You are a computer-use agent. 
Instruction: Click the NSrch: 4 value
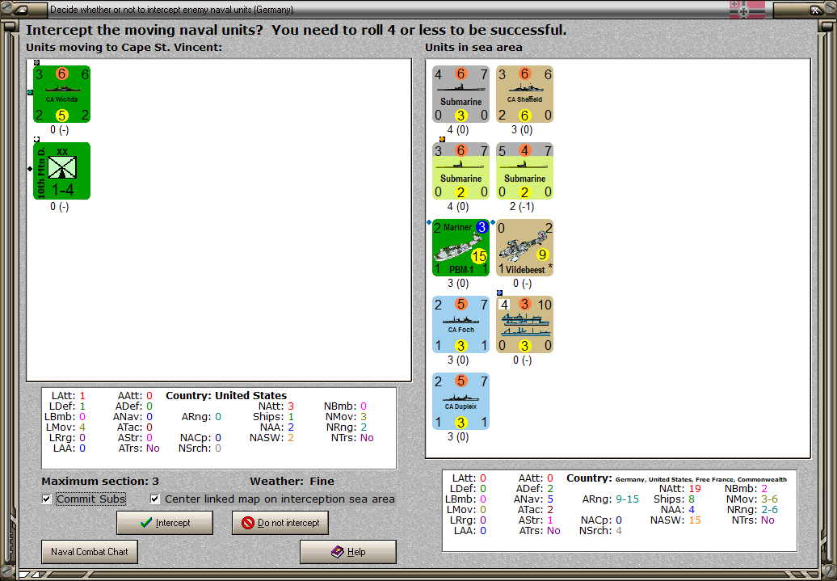600,531
